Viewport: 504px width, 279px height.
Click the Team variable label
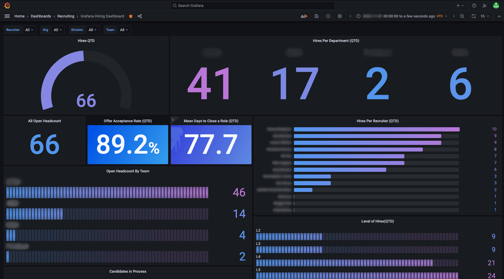pyautogui.click(x=110, y=30)
